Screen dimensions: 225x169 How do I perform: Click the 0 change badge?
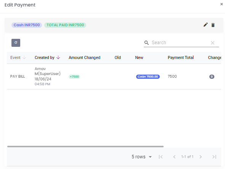tap(212, 77)
